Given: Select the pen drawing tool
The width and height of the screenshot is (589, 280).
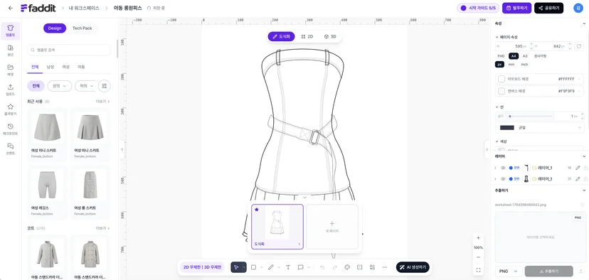Looking at the screenshot, I should (x=271, y=267).
